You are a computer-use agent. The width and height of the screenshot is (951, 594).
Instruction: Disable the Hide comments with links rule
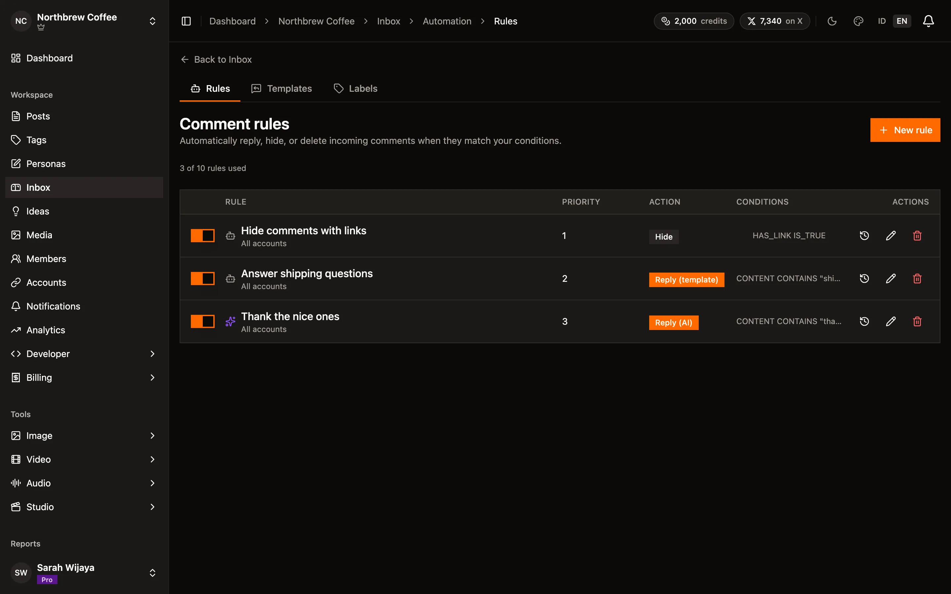click(x=203, y=236)
